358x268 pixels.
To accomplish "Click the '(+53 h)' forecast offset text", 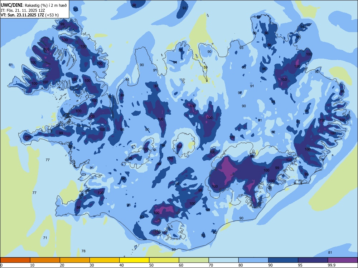I will 52,15.
